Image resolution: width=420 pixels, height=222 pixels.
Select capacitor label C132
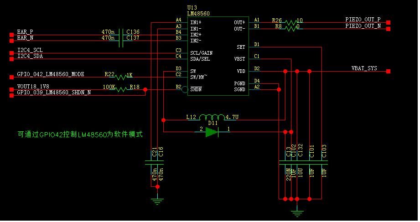coord(301,150)
